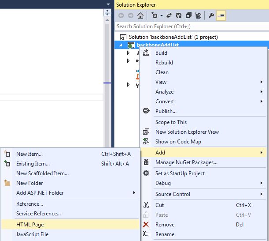Click the New Folder icon

7,183
